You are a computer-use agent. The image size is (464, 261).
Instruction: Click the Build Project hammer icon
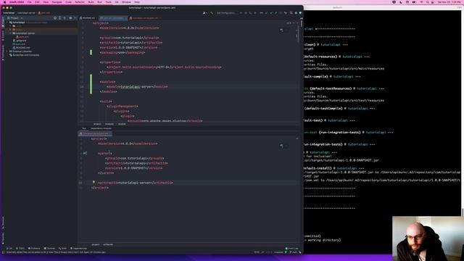212,13
